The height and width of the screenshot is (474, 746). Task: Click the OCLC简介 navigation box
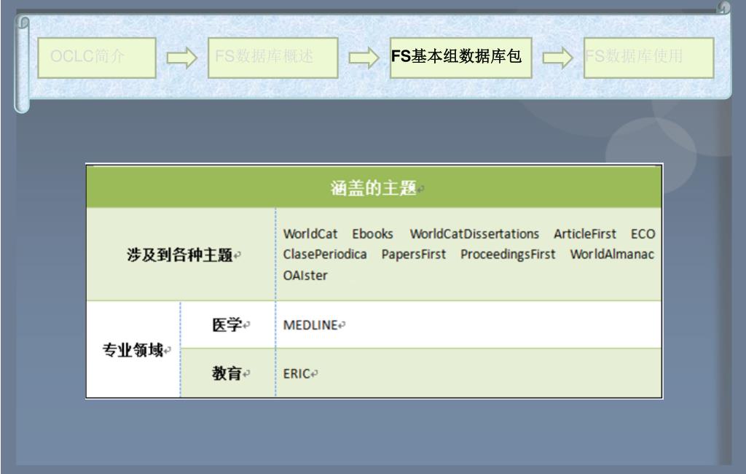coord(97,58)
